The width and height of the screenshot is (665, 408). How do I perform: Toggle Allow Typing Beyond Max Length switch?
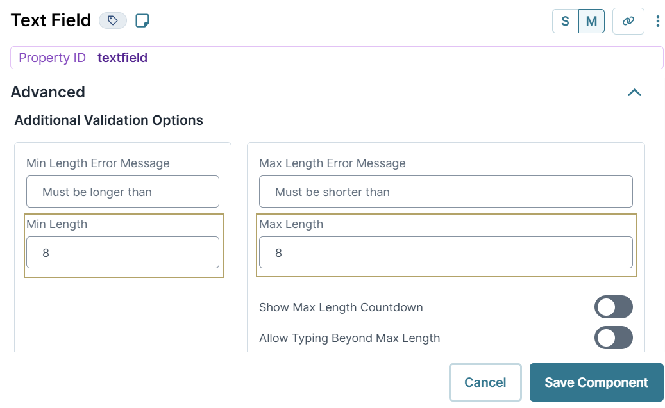613,338
